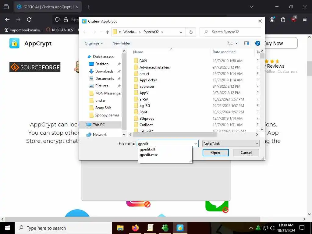Expand the address bar history dropdown
The image size is (312, 234).
pos(181,32)
